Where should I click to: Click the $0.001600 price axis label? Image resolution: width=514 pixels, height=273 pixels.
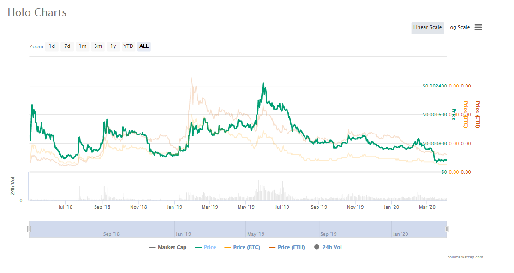[x=435, y=115]
